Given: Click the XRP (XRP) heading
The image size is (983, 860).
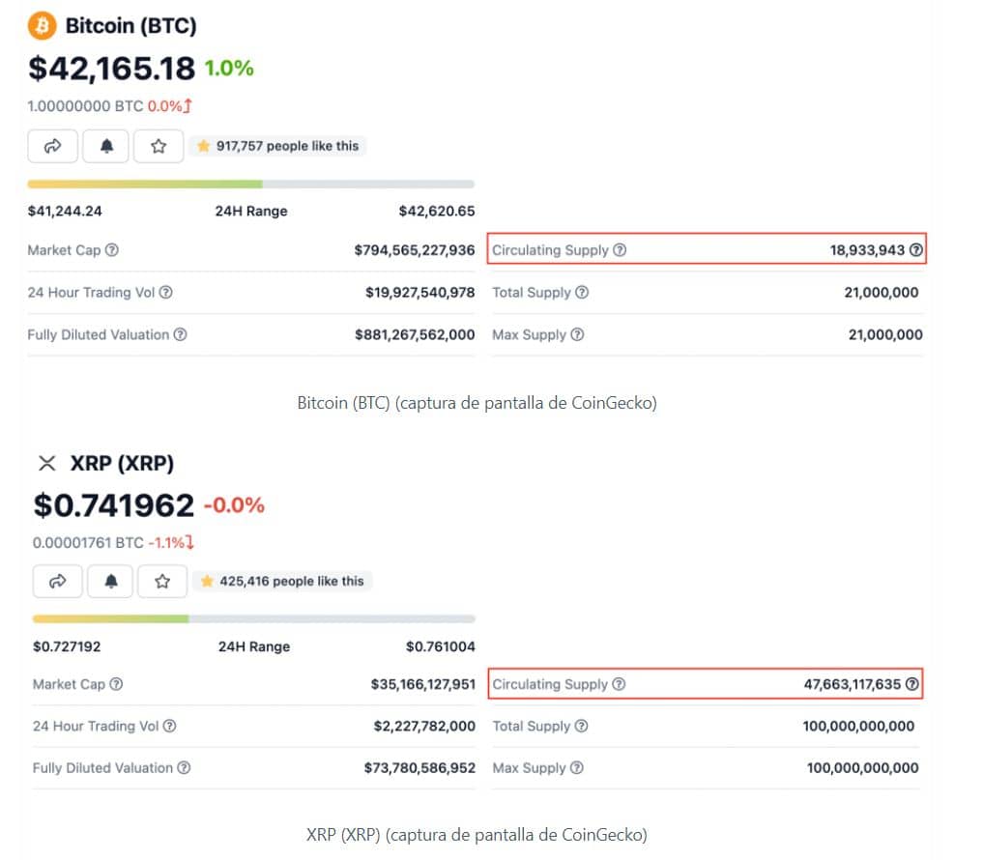Looking at the screenshot, I should click(122, 463).
